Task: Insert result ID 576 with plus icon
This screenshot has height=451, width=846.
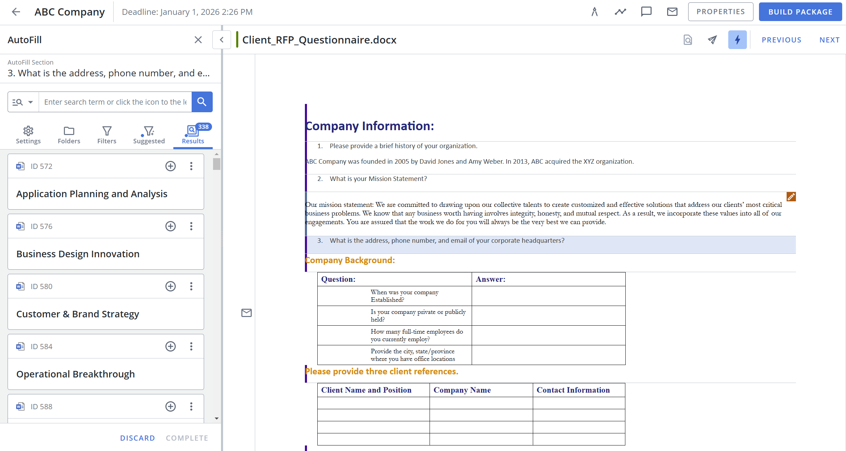Action: tap(171, 226)
